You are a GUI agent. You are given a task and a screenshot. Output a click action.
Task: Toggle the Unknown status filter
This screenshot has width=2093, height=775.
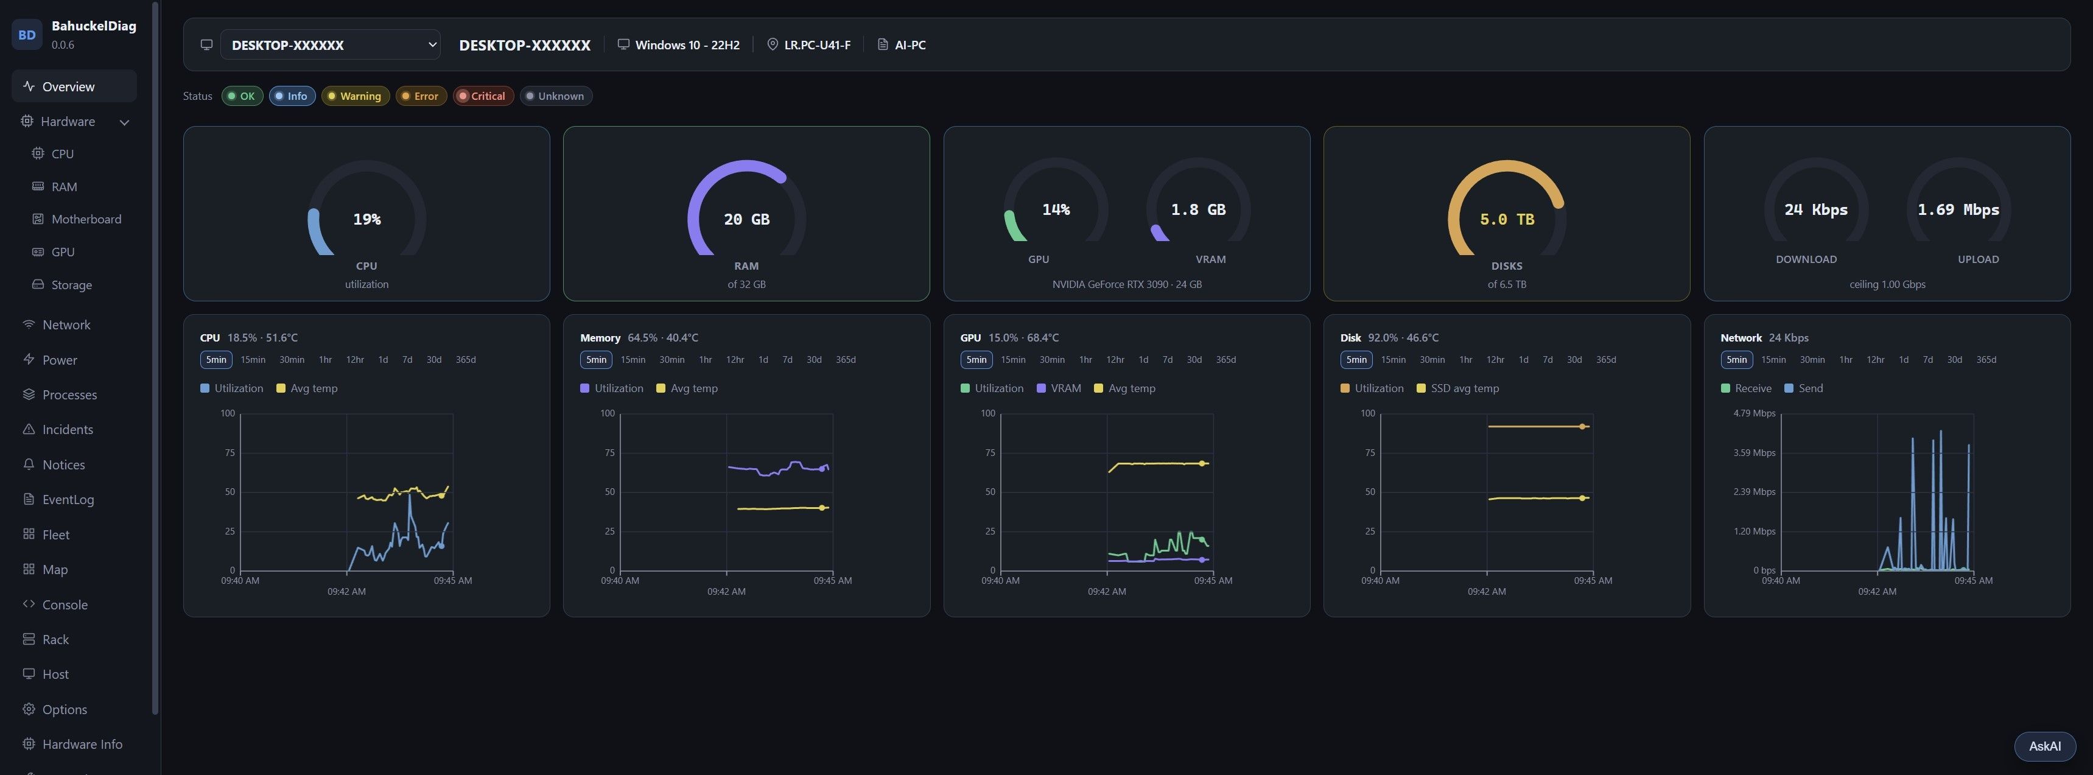coord(556,96)
